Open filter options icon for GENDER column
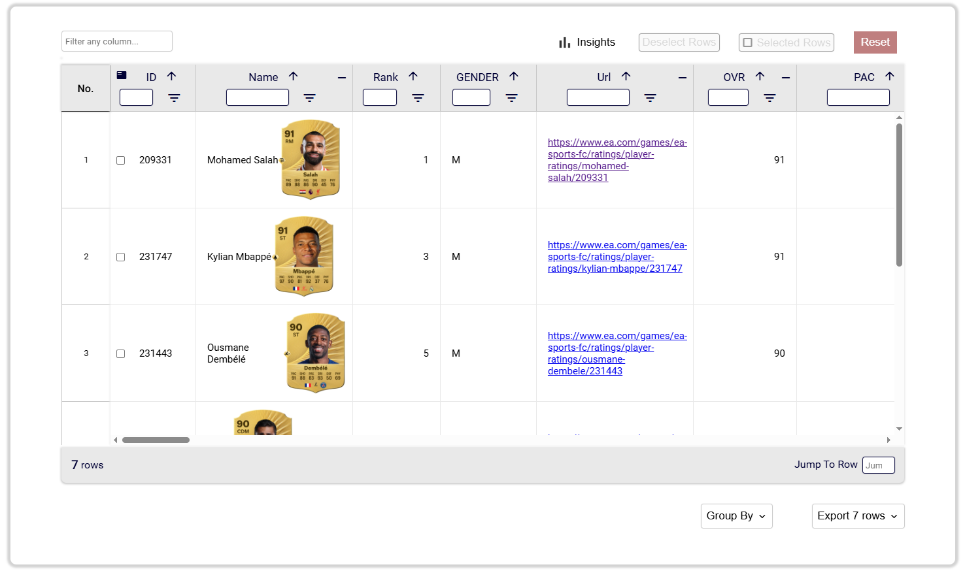Viewport: 965px width, 571px height. click(x=512, y=98)
